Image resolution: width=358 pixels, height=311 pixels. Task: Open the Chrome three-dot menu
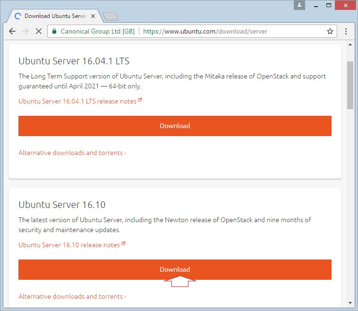(x=346, y=31)
